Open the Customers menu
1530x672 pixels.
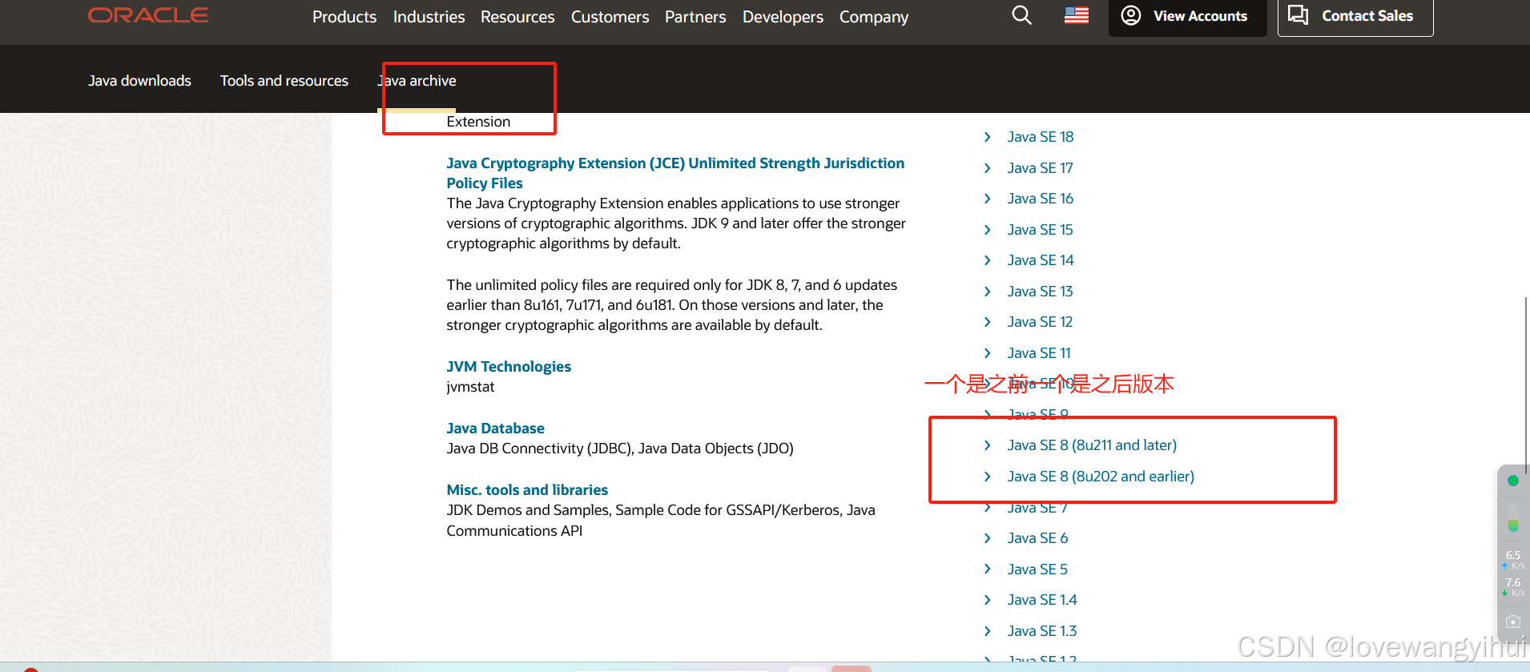(x=610, y=17)
